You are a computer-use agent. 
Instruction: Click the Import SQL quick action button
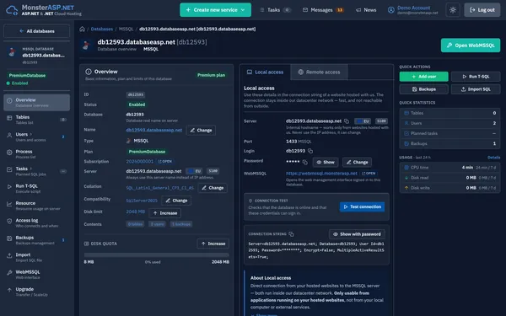[476, 89]
